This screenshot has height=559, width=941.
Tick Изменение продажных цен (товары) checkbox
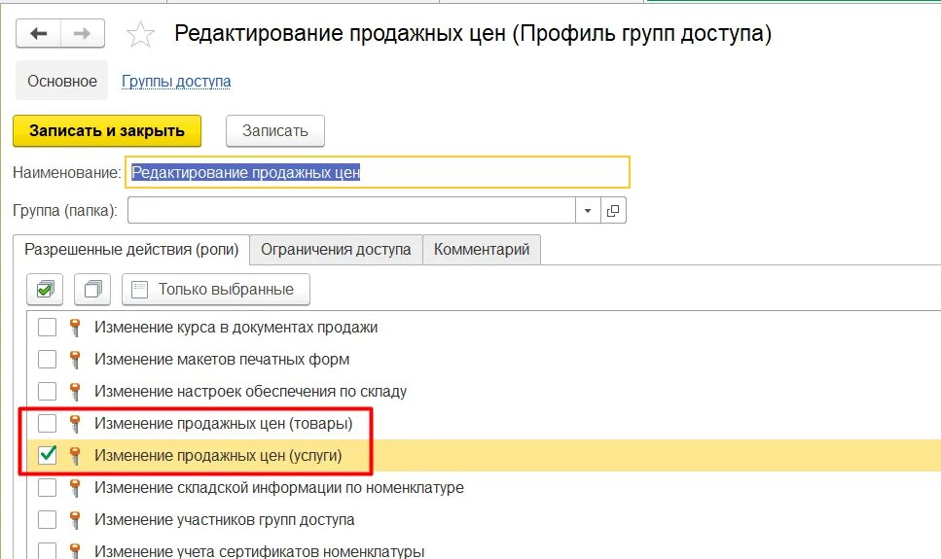47,424
